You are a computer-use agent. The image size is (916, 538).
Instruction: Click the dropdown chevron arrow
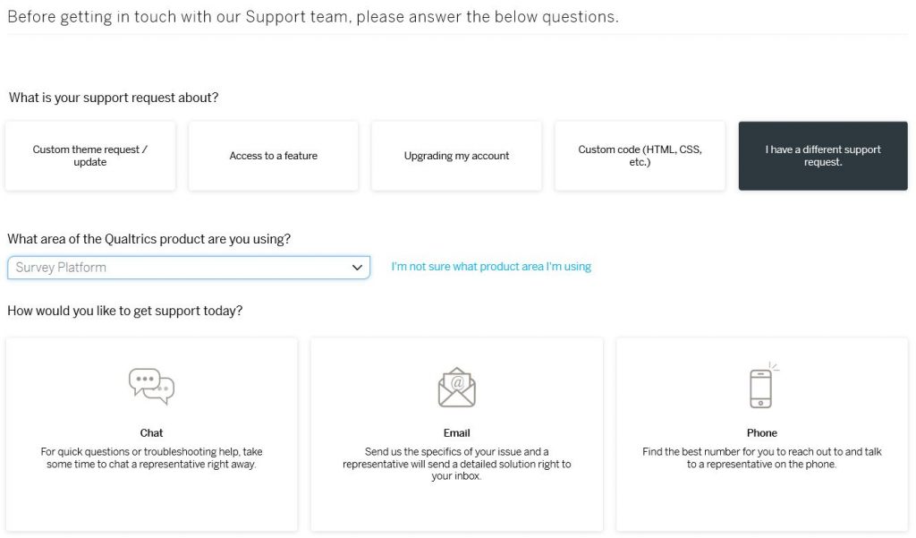point(357,268)
